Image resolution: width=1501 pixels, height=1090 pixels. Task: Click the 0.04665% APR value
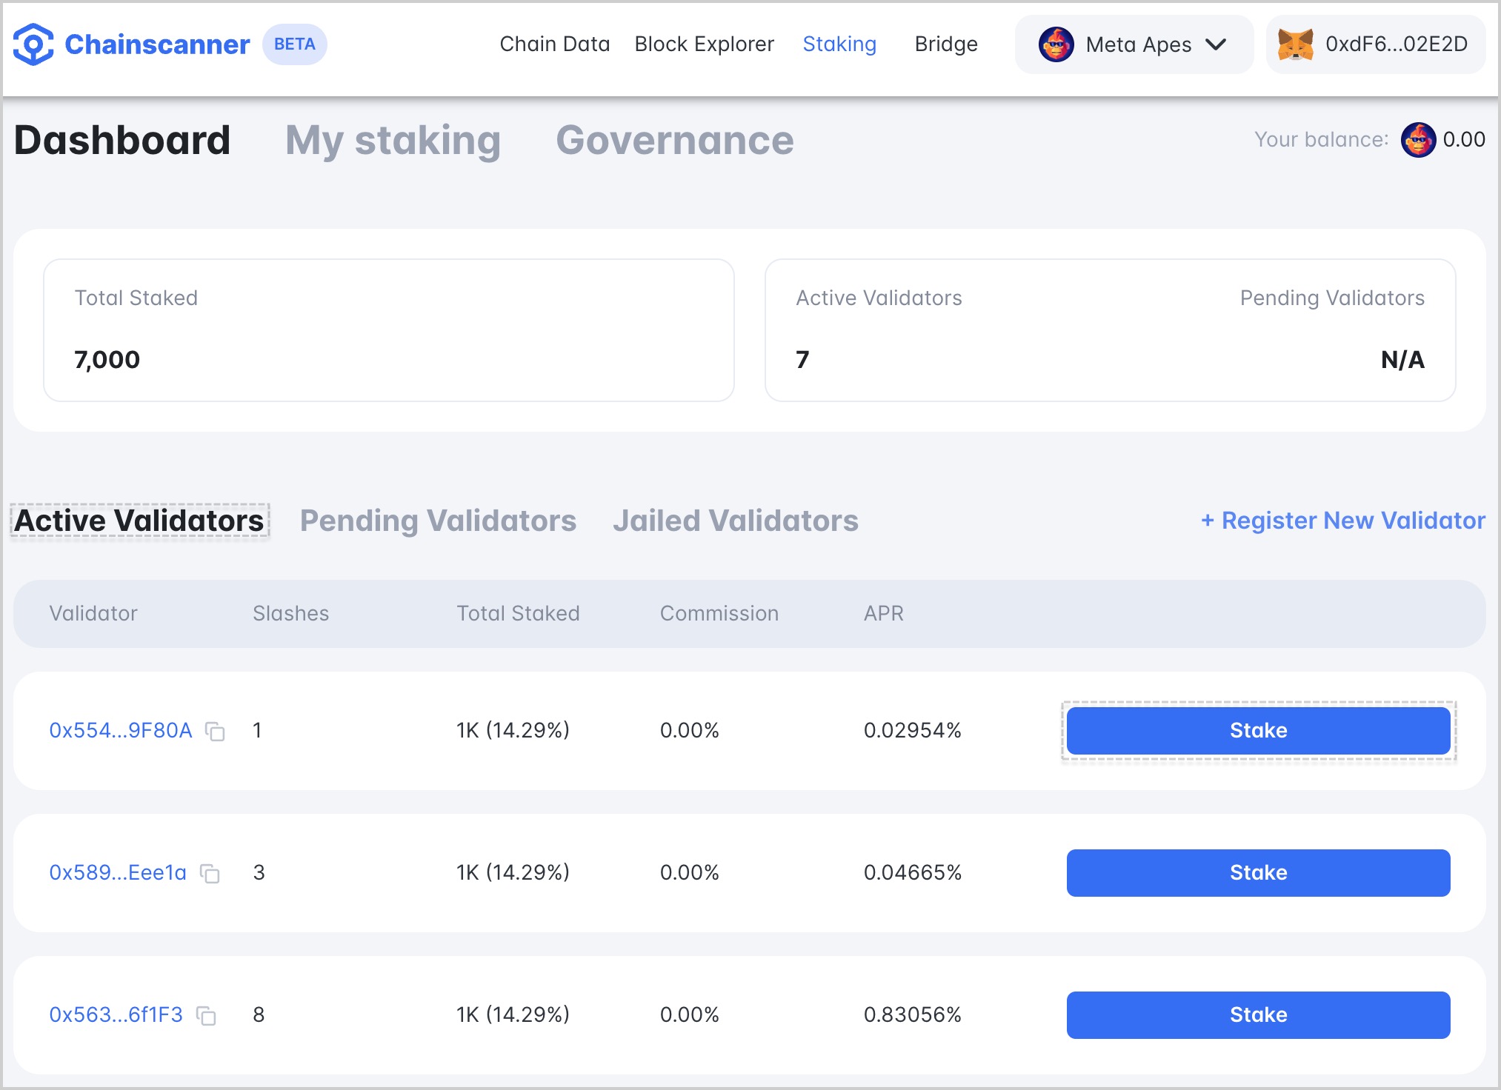[913, 873]
